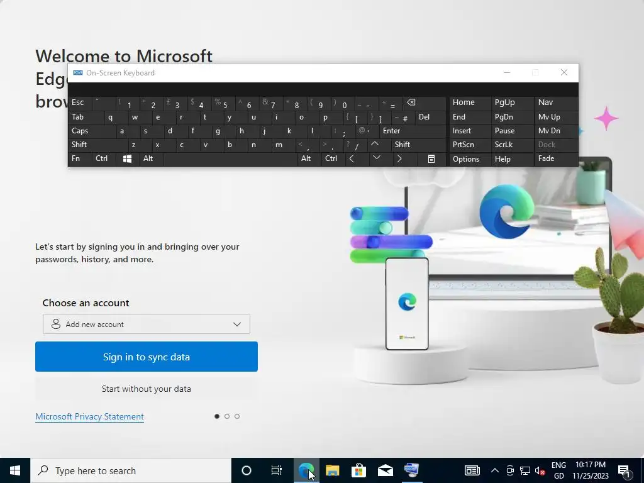Tap the PgDn key on keyboard
The height and width of the screenshot is (483, 644).
(512, 118)
